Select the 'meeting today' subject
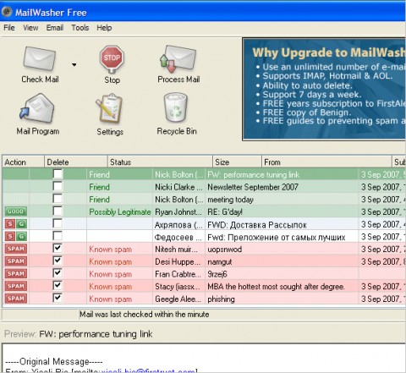The image size is (406, 373). click(x=230, y=200)
